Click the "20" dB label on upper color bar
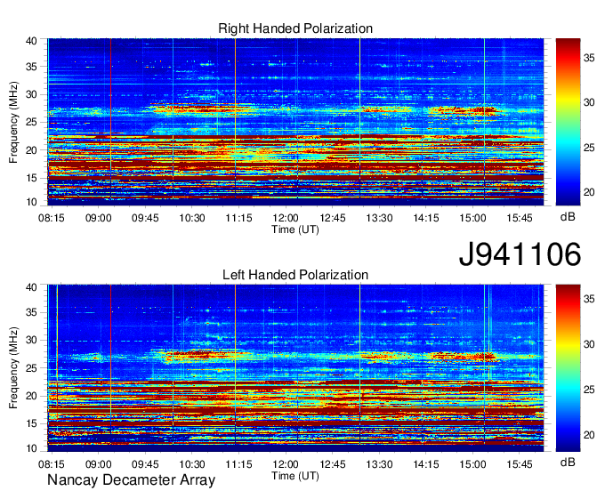605x491 pixels. pos(589,192)
